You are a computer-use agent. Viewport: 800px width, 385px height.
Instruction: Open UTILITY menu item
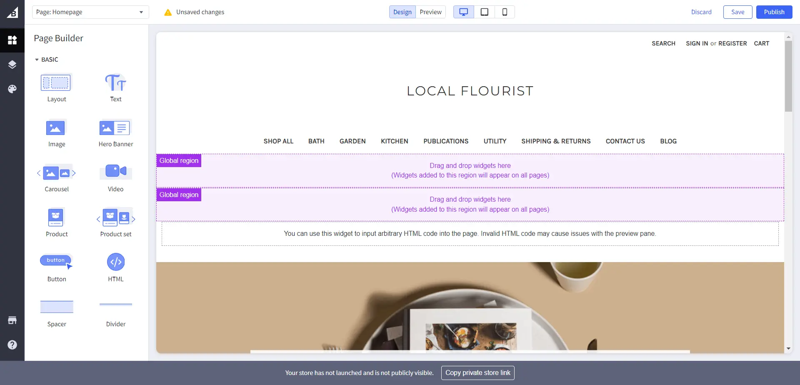tap(495, 141)
